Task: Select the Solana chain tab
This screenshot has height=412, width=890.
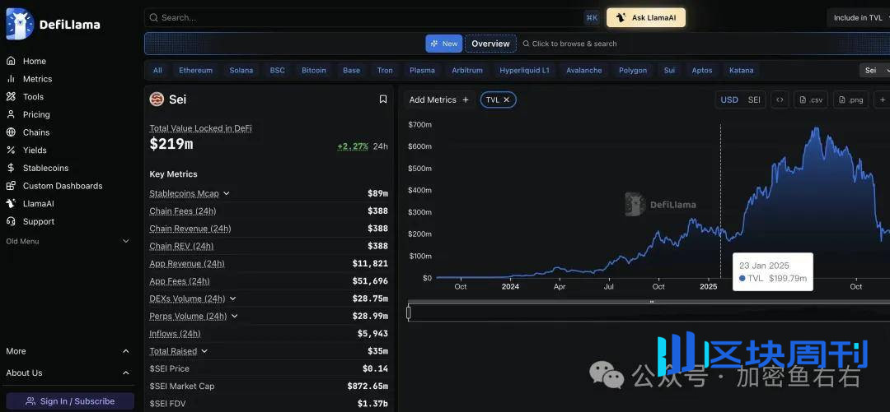Action: (x=241, y=71)
